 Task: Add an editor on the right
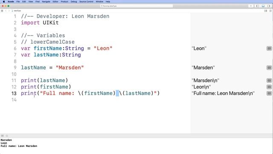click(270, 11)
